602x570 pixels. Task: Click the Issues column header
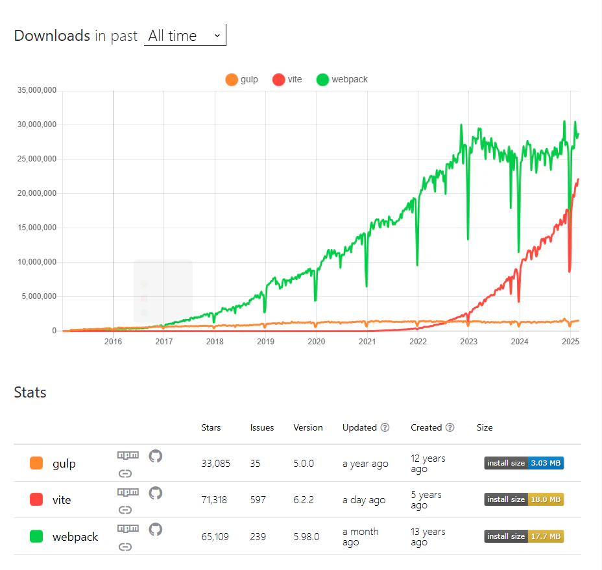262,427
